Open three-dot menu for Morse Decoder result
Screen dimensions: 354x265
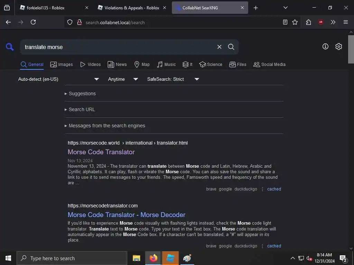(x=262, y=246)
